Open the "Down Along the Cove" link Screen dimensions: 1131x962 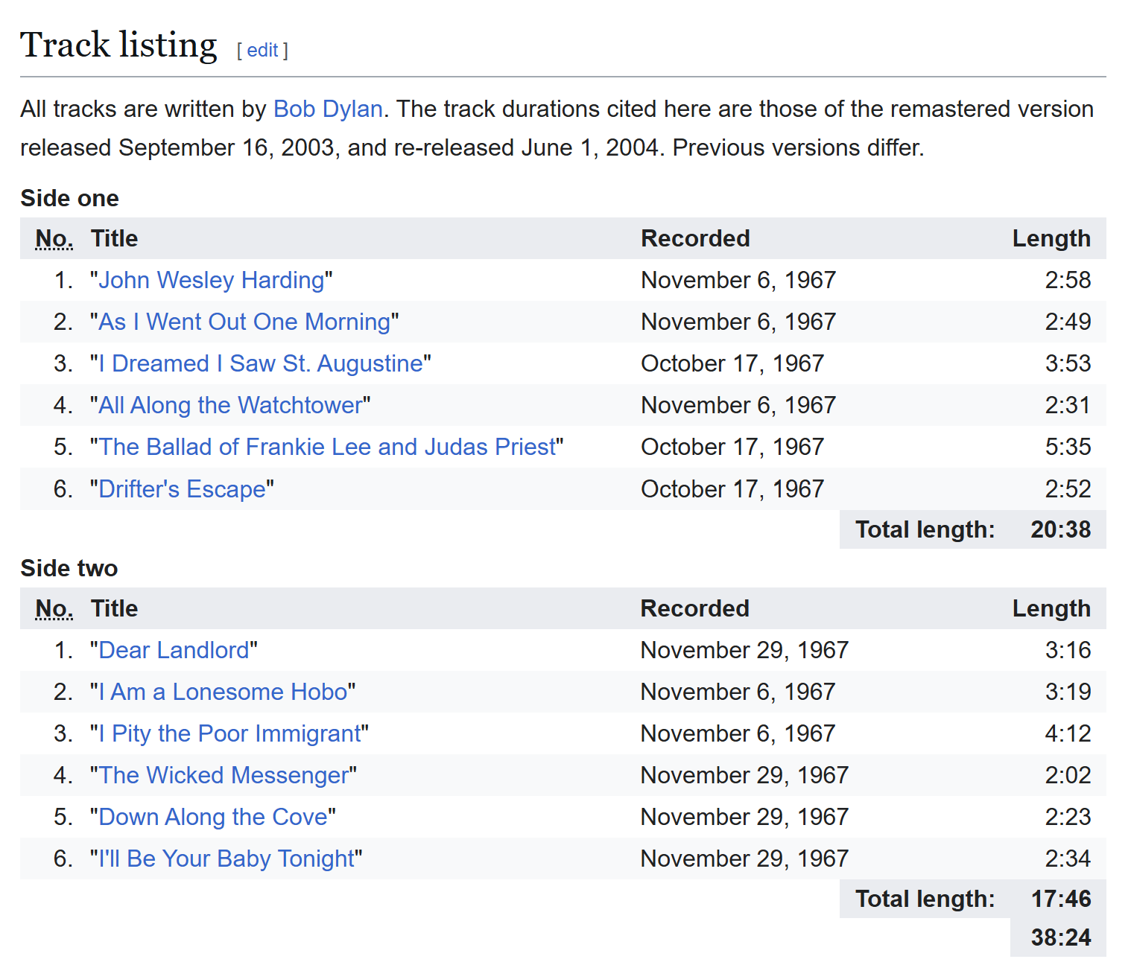tap(213, 817)
